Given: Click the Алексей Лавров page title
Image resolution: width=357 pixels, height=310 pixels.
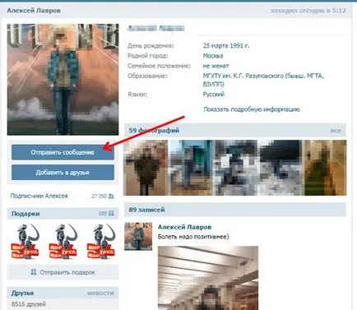Looking at the screenshot, I should point(34,11).
